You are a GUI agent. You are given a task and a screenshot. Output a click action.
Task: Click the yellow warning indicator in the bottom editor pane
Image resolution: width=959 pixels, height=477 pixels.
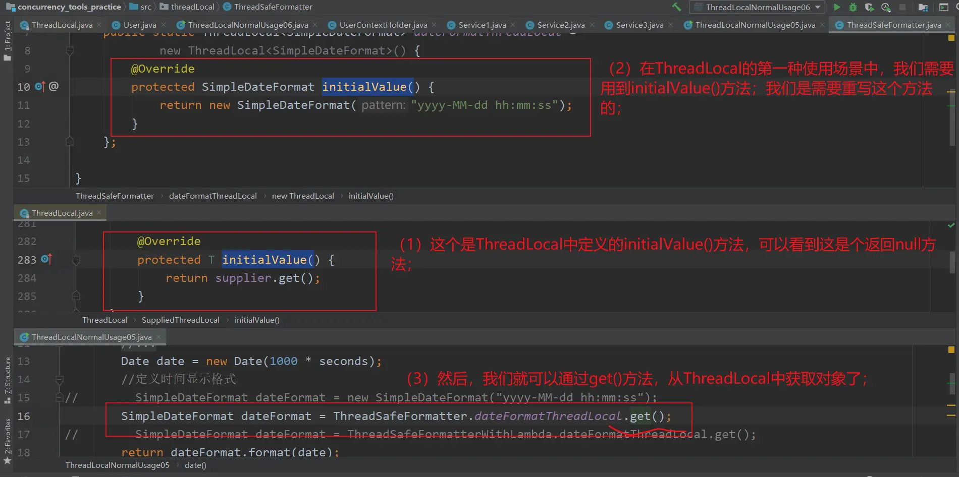click(x=951, y=349)
